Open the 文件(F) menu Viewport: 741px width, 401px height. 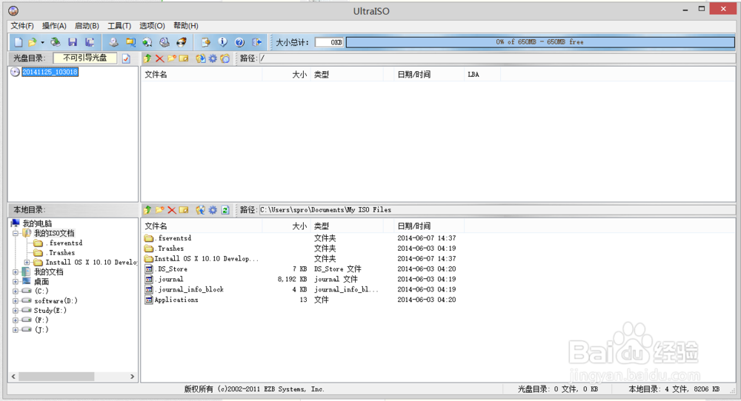22,26
